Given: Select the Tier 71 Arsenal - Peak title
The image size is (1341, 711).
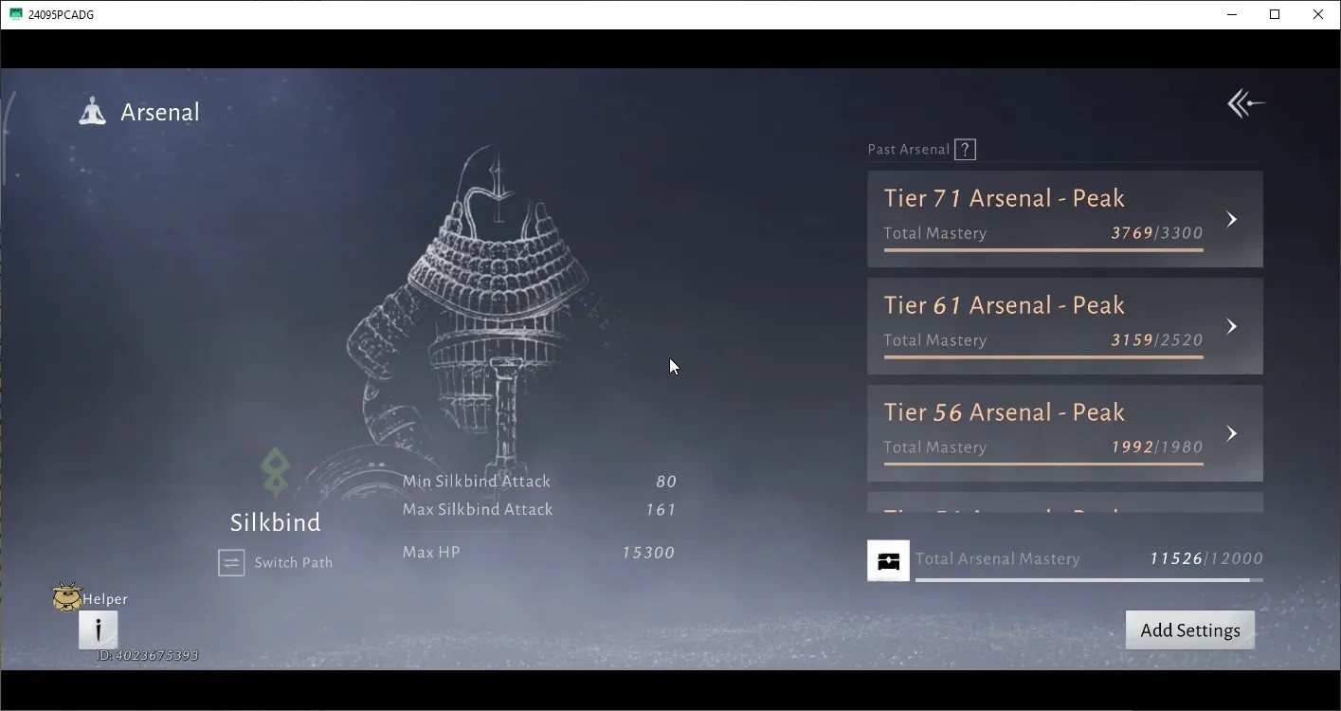Looking at the screenshot, I should coord(1005,198).
